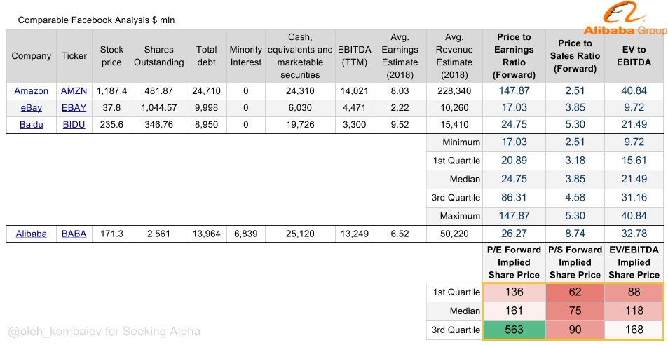Click the Alibaba Group logo

[x=625, y=18]
